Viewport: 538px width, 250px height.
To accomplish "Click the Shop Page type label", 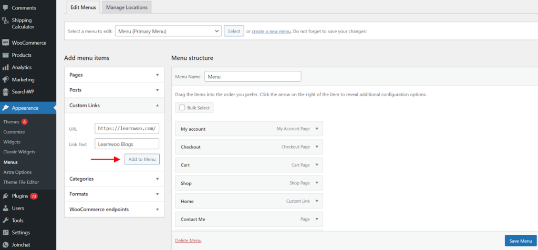I will pyautogui.click(x=300, y=183).
